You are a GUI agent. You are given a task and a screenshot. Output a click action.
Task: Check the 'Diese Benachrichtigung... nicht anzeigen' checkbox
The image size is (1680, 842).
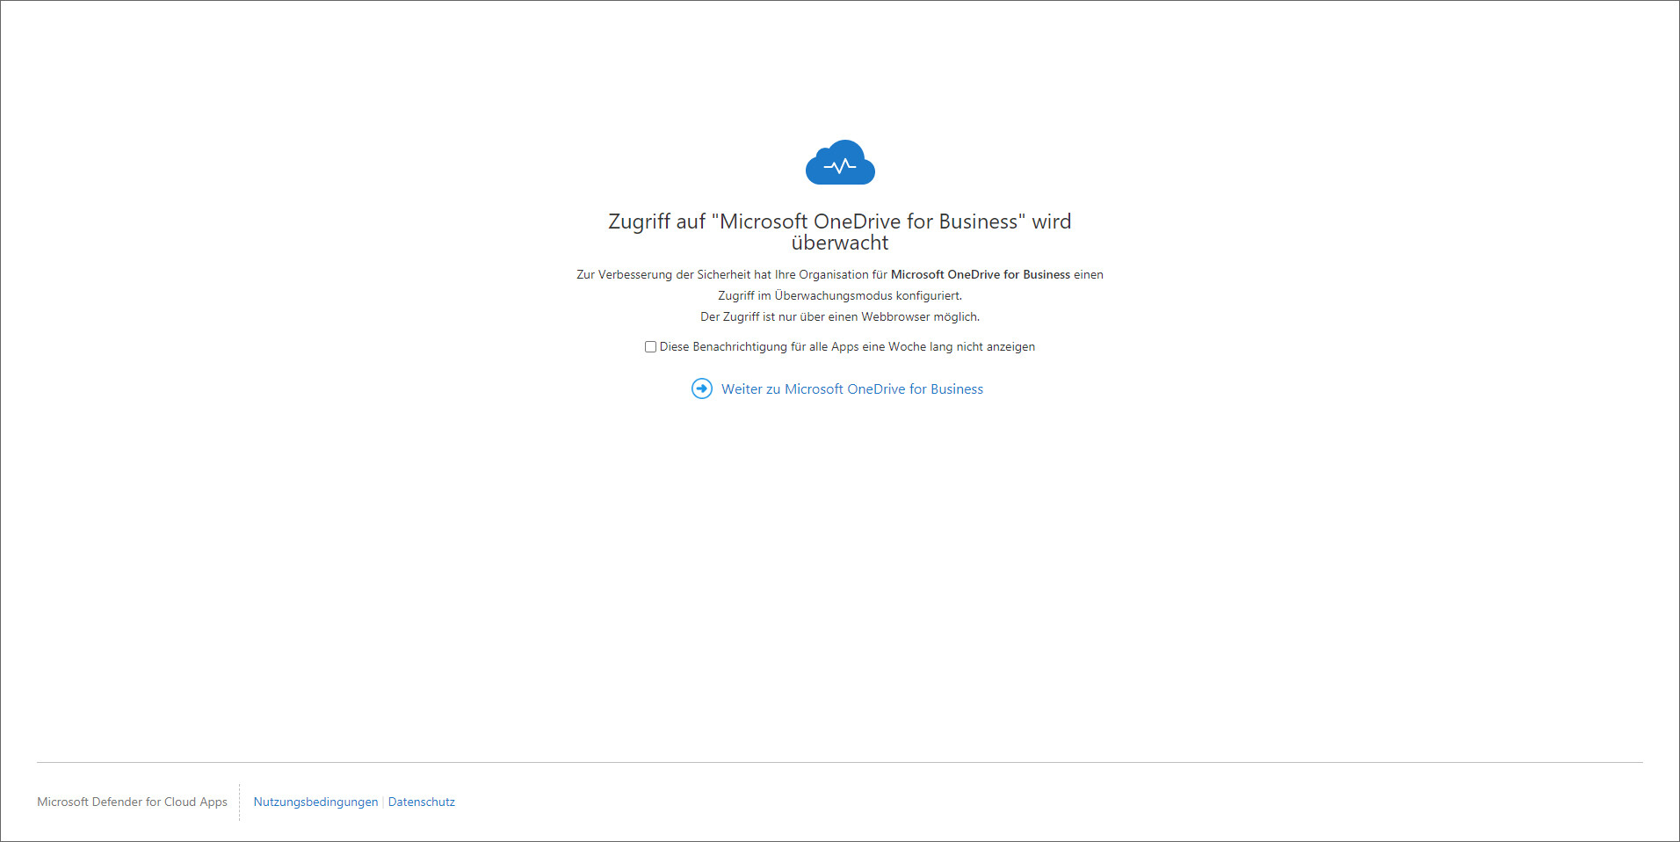click(x=650, y=347)
